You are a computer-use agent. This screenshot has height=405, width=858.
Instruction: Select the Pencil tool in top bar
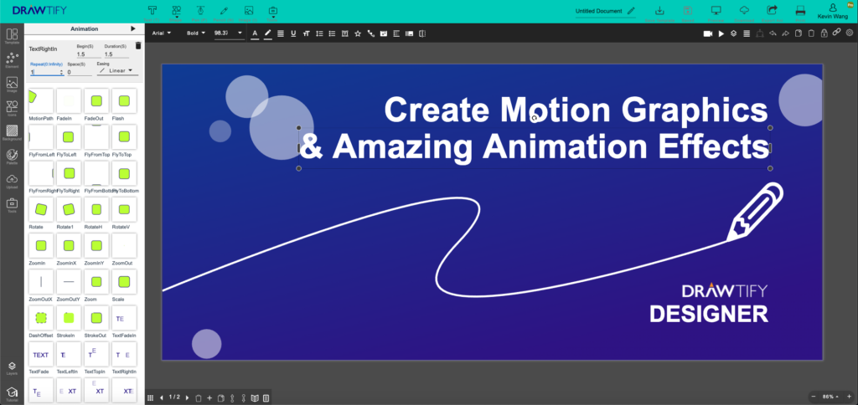coord(224,12)
